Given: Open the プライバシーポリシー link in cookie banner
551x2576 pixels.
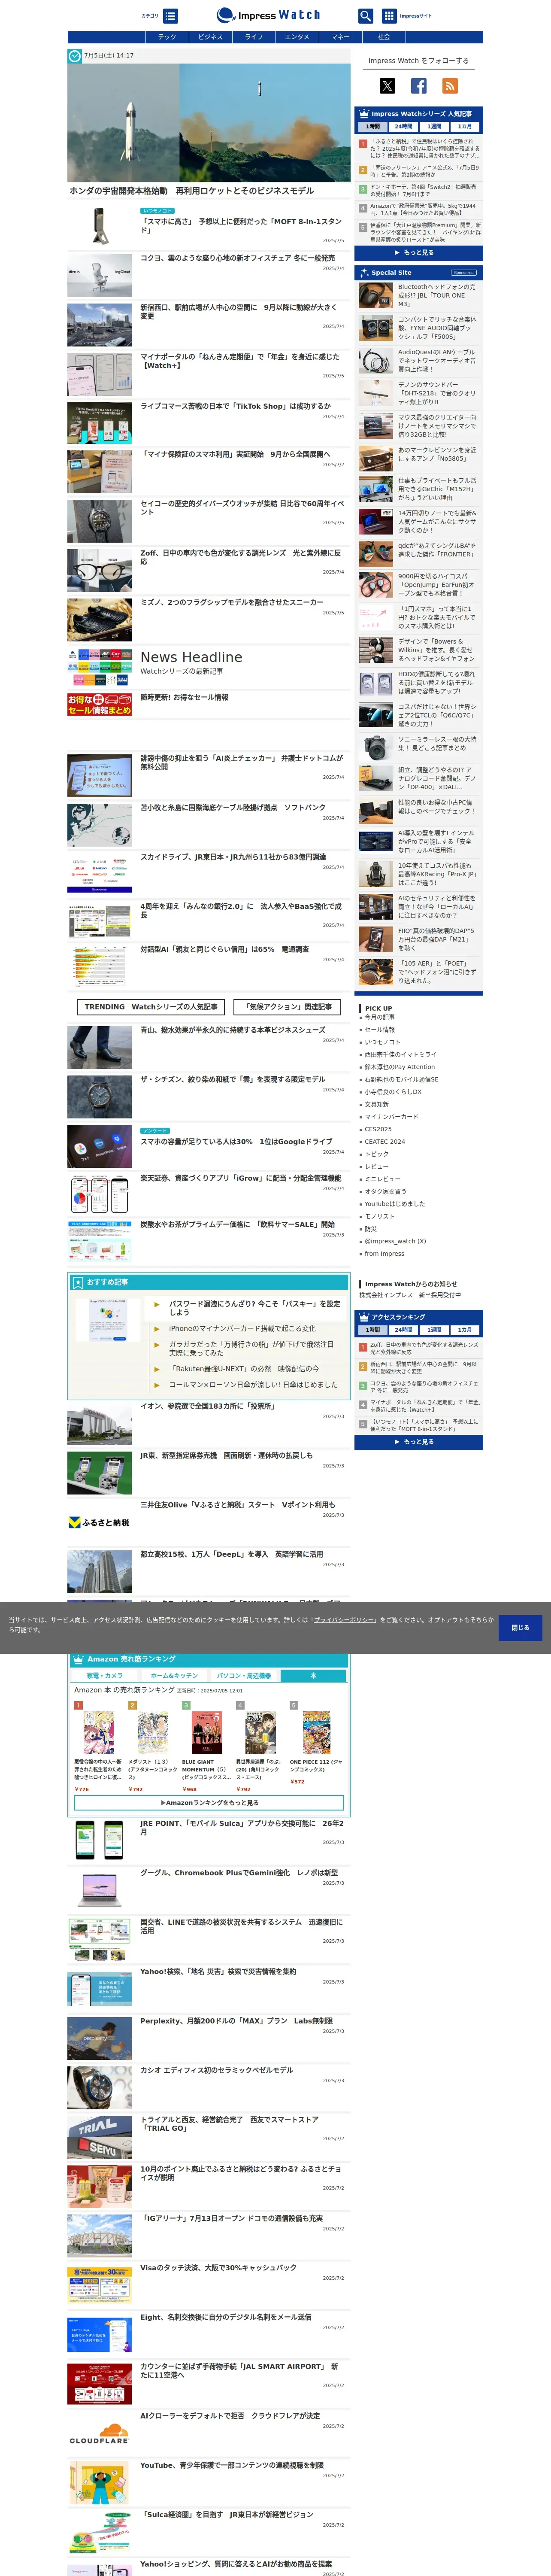Looking at the screenshot, I should point(344,1620).
